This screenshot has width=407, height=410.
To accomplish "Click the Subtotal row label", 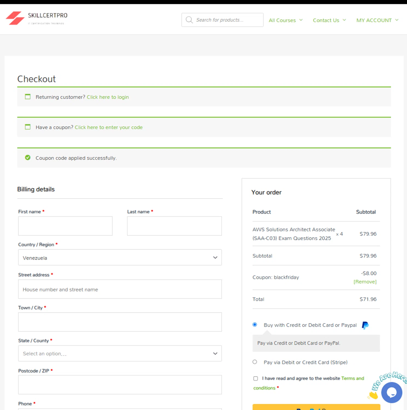I will pos(262,256).
